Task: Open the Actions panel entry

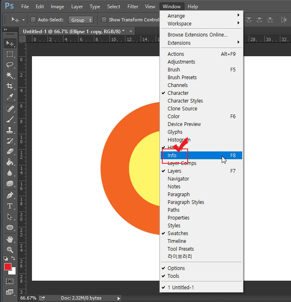Action: tap(201, 54)
